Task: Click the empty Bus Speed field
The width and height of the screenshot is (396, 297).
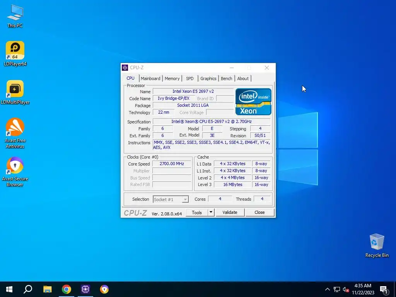Action: tap(172, 178)
